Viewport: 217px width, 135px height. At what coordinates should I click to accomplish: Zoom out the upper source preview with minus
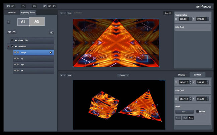point(65,13)
